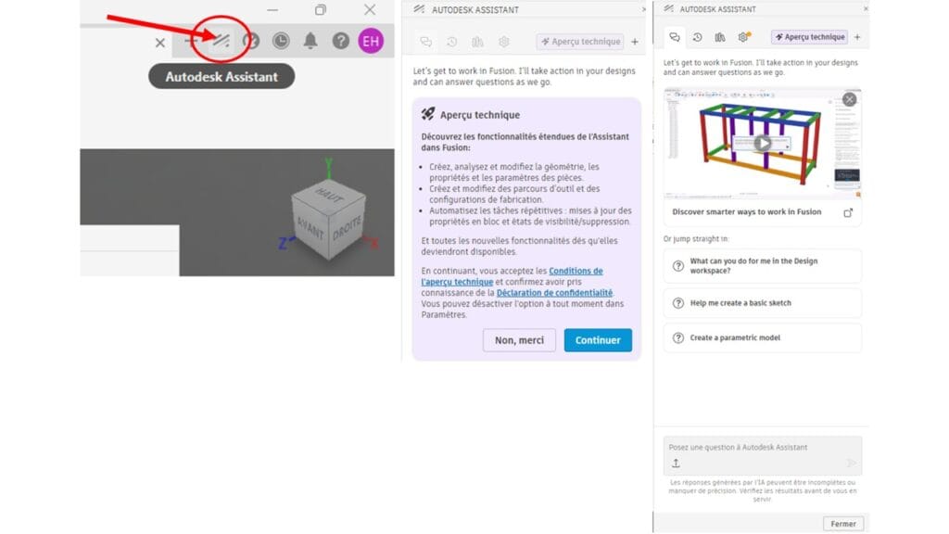Open settings gear with orange dot
Image resolution: width=949 pixels, height=534 pixels.
744,37
